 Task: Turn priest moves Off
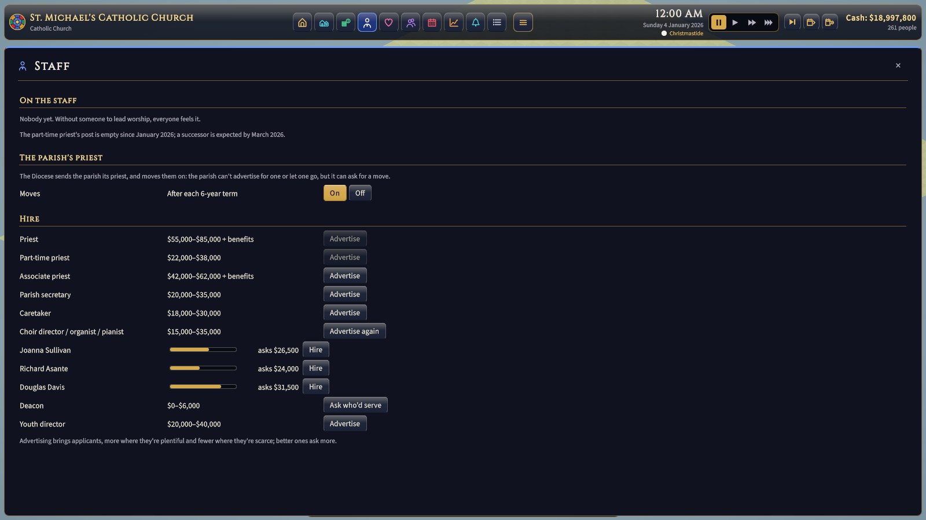point(360,193)
